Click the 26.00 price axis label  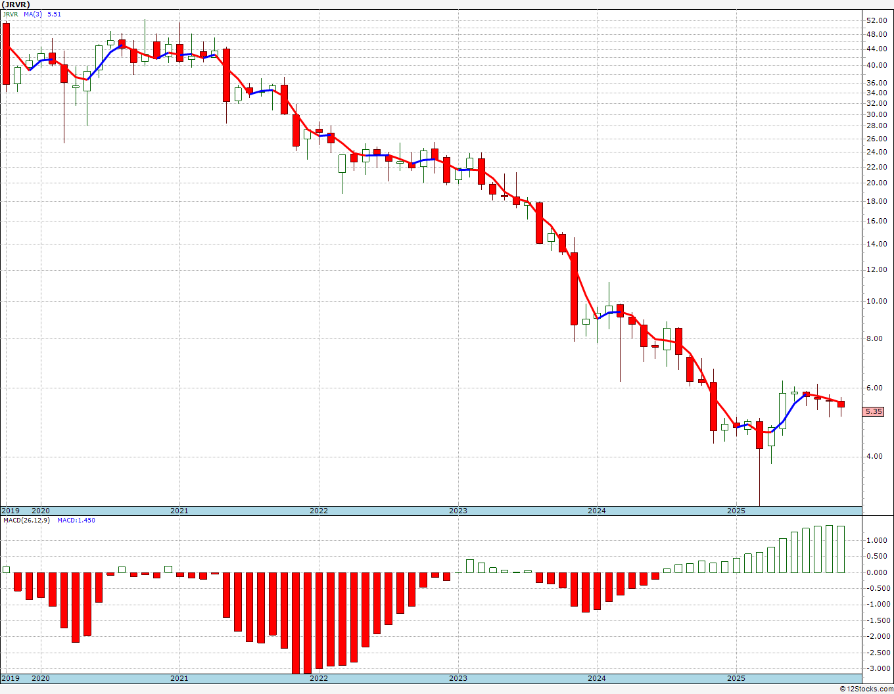click(x=876, y=139)
